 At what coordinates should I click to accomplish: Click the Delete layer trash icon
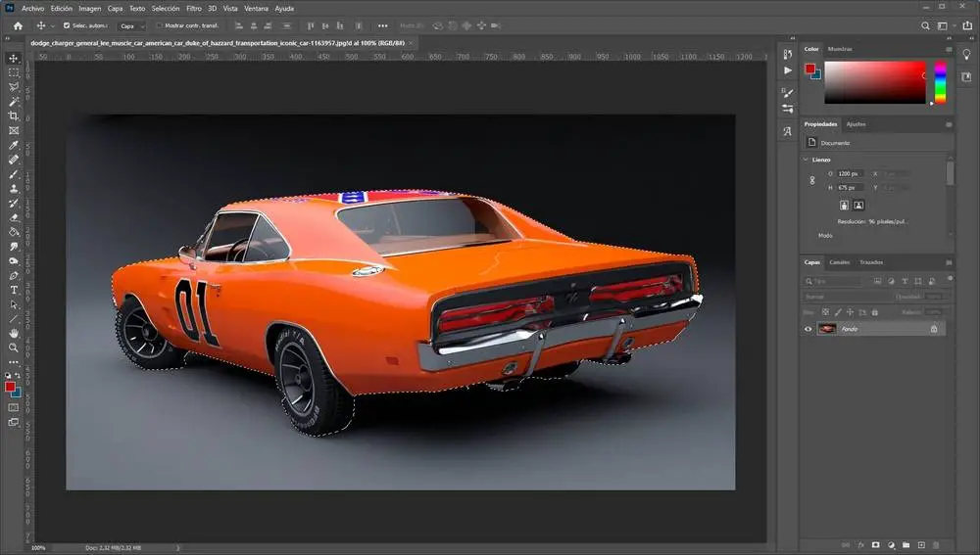[x=936, y=545]
